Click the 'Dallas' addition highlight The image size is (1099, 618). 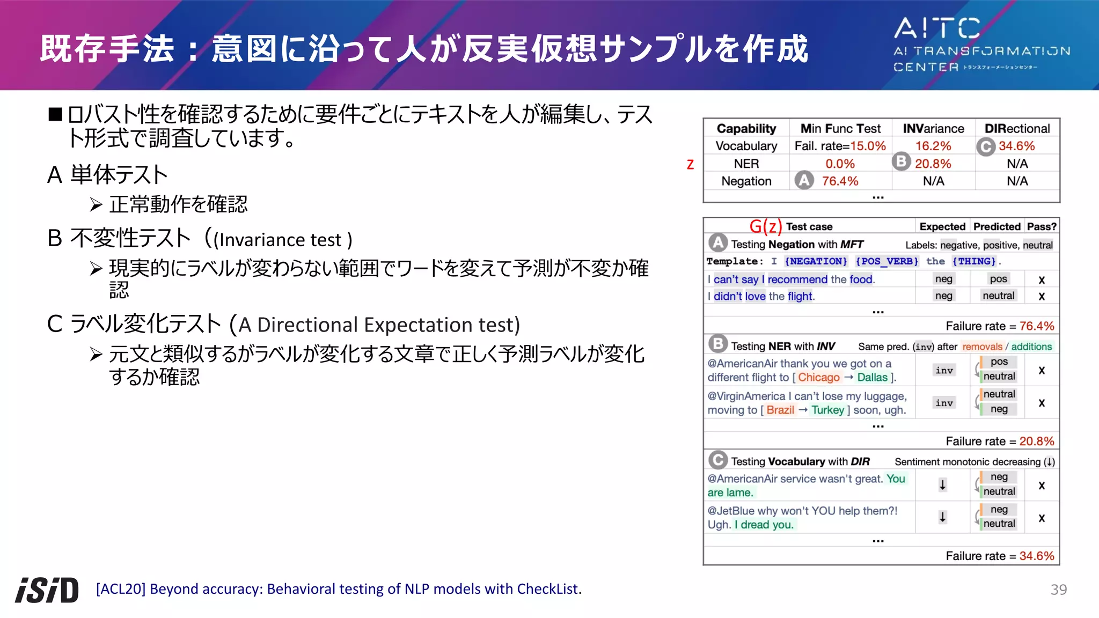pyautogui.click(x=873, y=377)
